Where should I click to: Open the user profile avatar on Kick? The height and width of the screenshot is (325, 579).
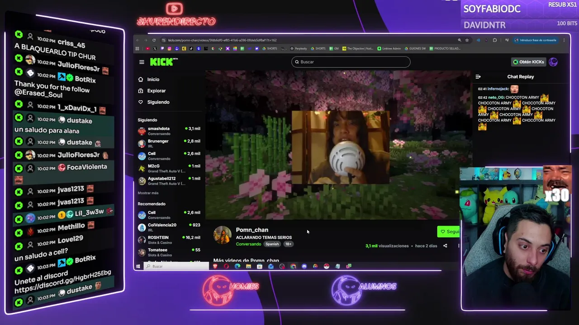tap(553, 62)
